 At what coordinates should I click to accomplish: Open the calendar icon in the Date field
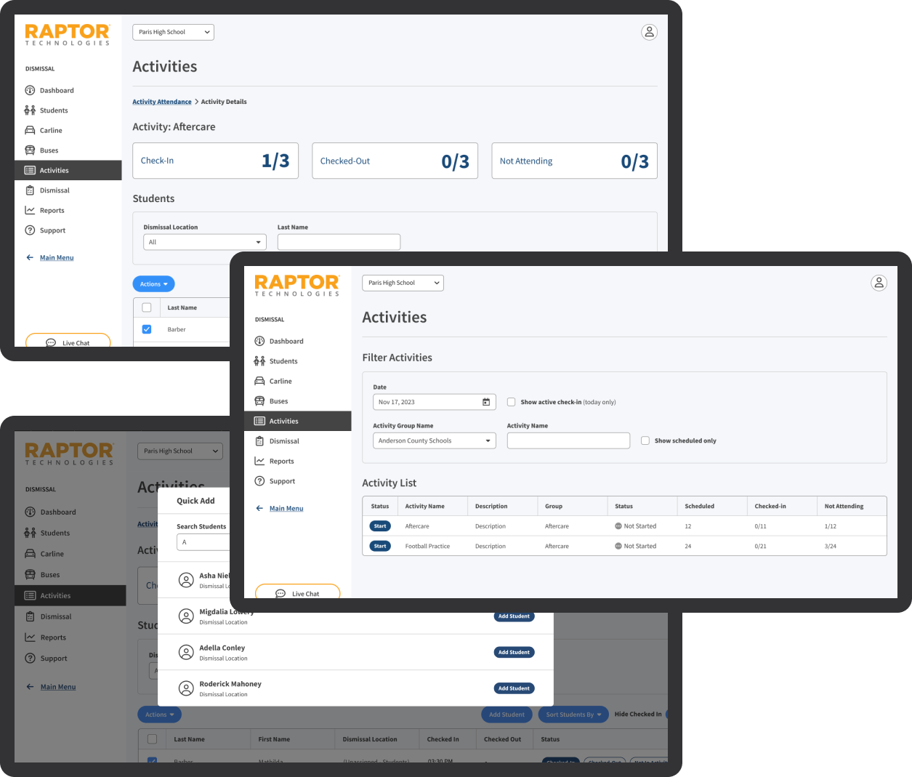coord(486,402)
